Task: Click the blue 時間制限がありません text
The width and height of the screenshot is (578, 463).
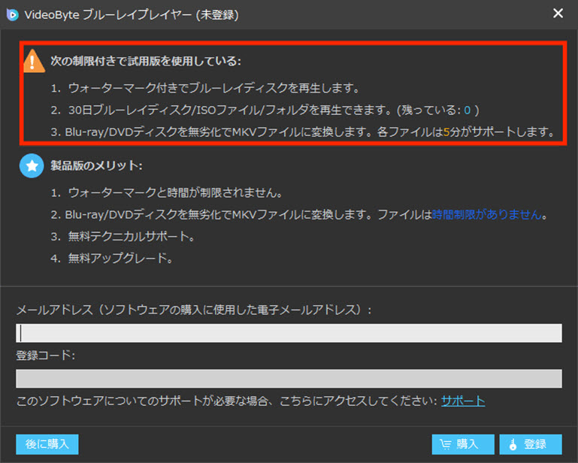Action: (x=486, y=215)
